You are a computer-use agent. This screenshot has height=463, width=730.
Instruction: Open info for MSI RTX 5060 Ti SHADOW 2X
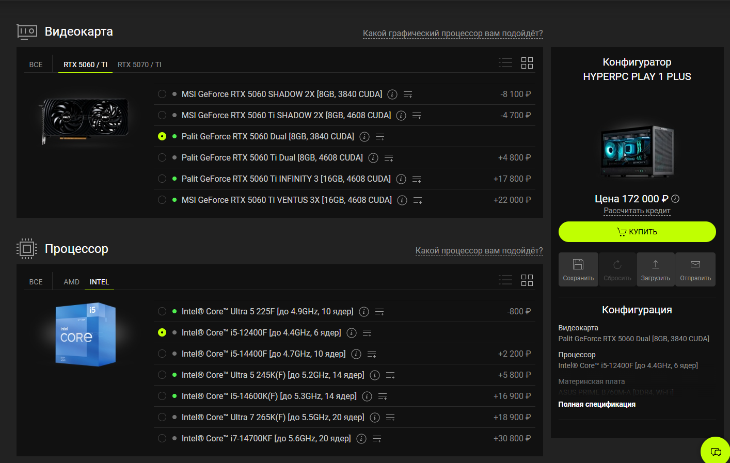tap(401, 116)
